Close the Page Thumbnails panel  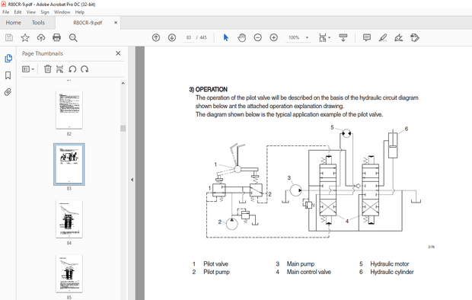pyautogui.click(x=118, y=53)
